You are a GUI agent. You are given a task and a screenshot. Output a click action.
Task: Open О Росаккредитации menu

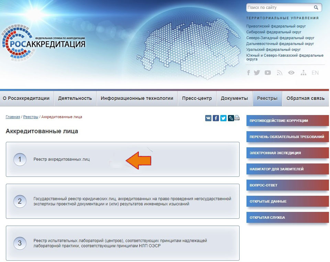tap(26, 99)
